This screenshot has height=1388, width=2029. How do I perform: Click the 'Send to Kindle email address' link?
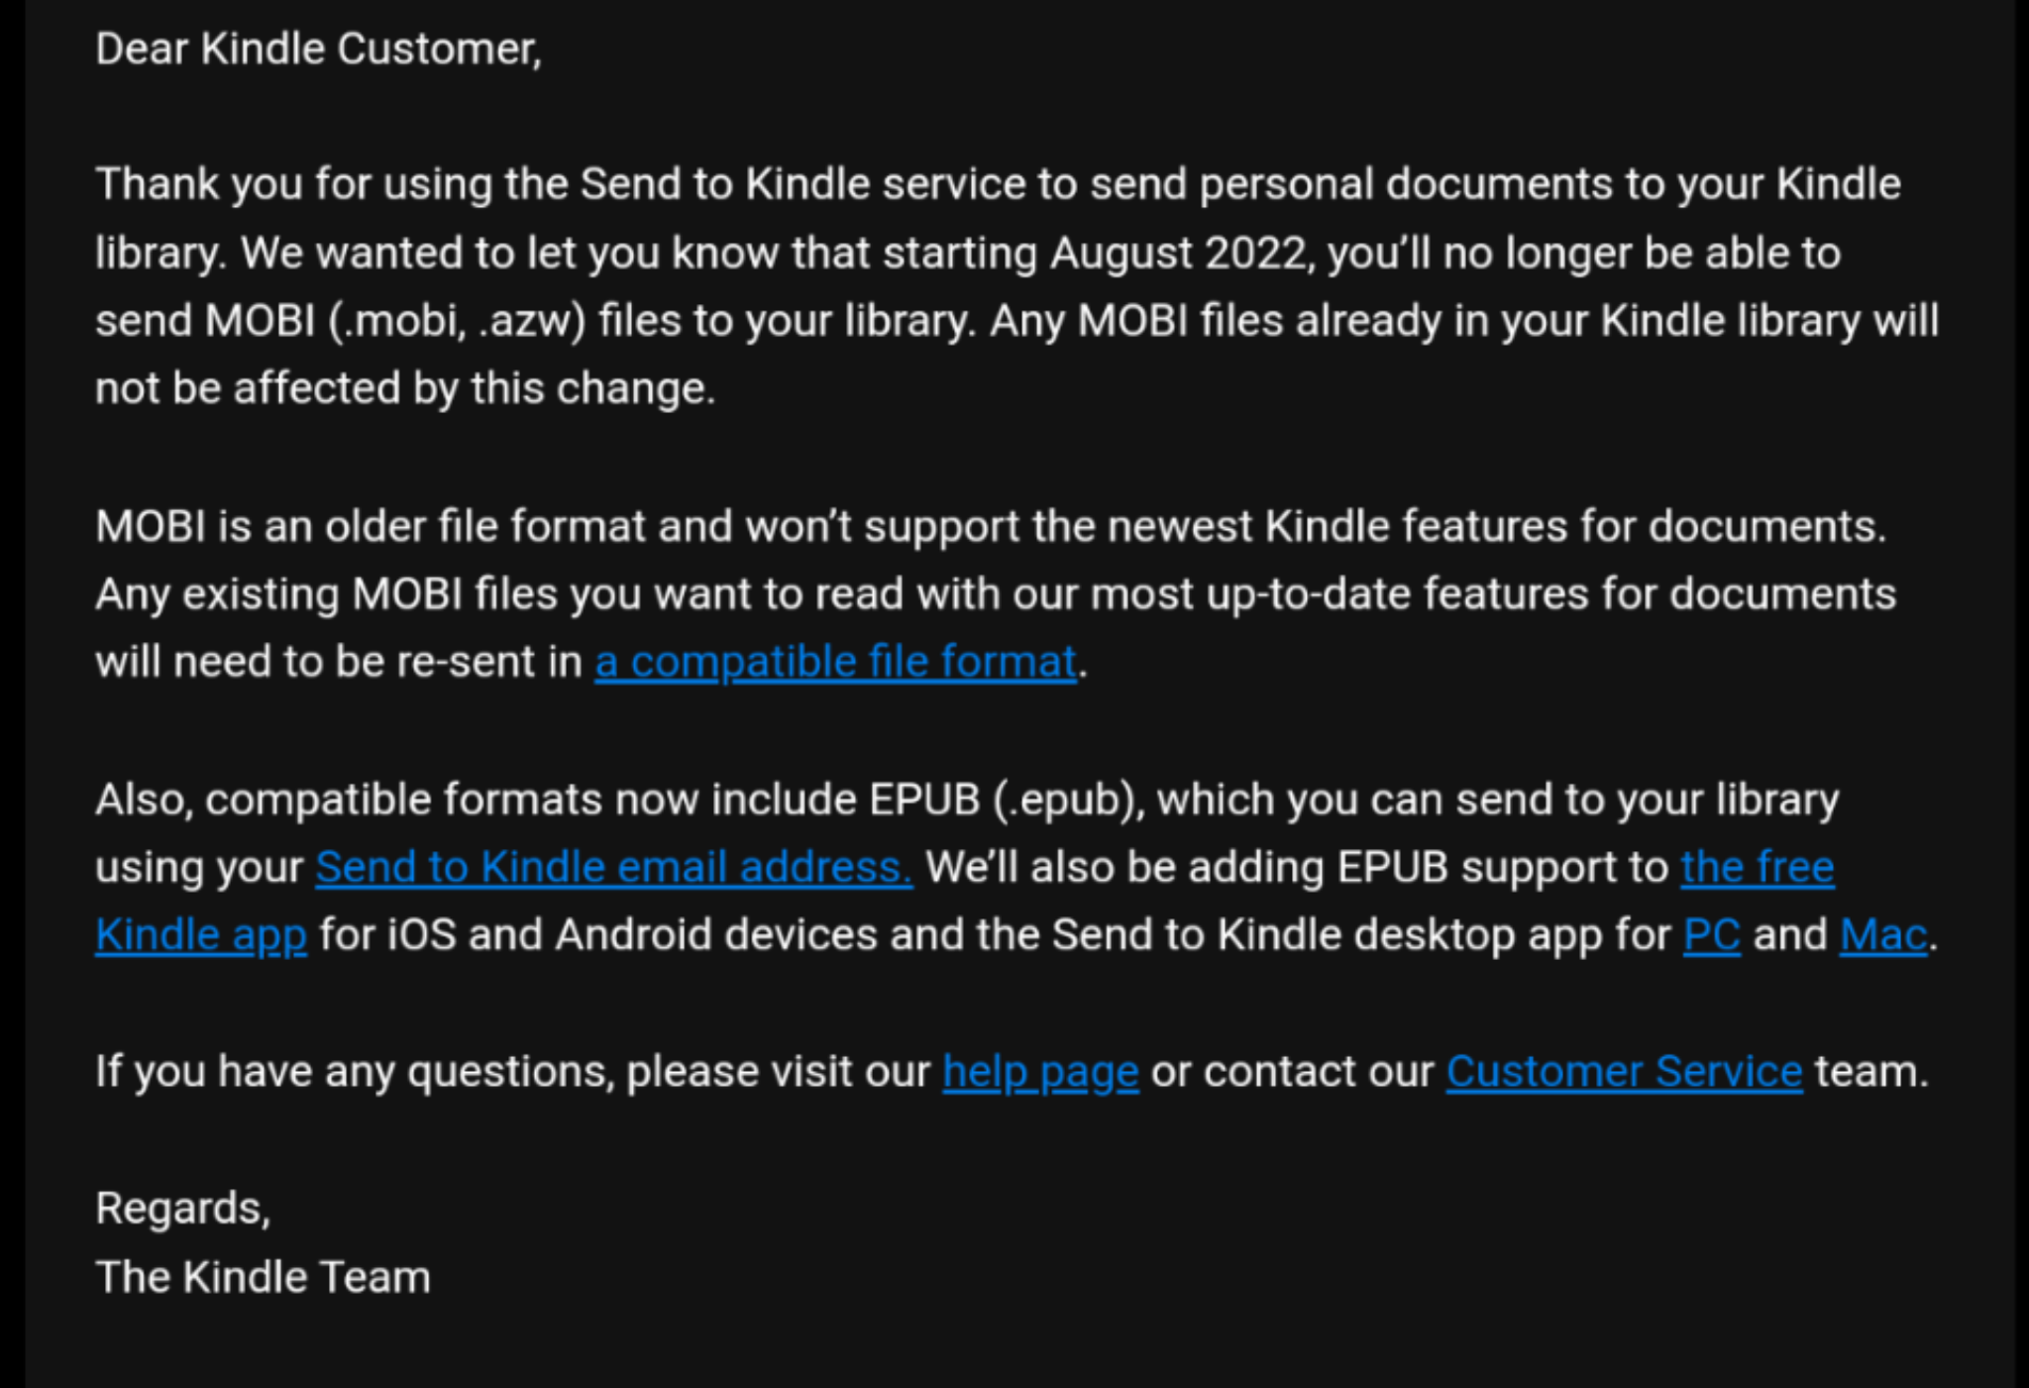point(613,867)
